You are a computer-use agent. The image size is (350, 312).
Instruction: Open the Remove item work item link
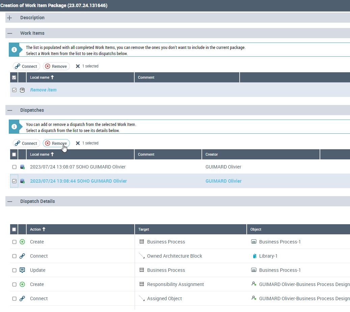[43, 90]
